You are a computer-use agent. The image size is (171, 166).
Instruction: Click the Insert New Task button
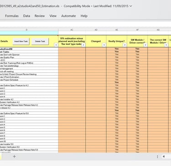pos(21,41)
